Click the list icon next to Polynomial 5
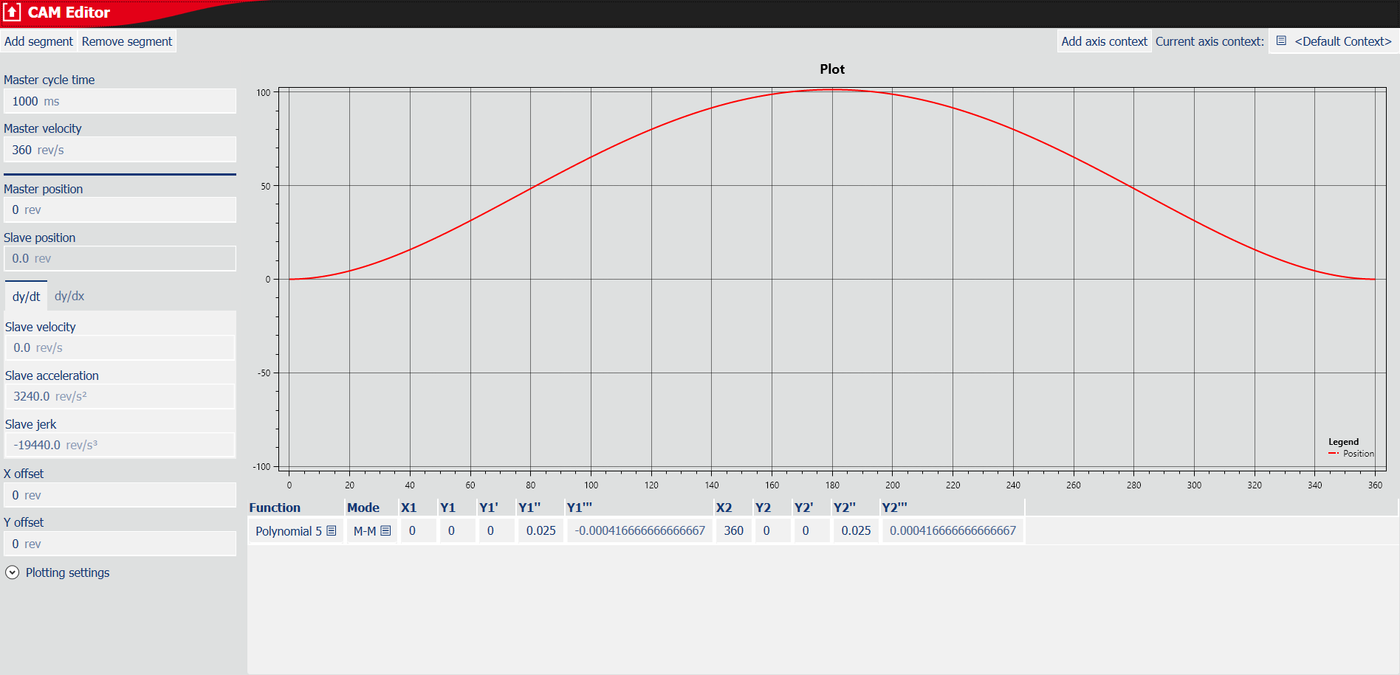Image resolution: width=1400 pixels, height=675 pixels. point(332,531)
